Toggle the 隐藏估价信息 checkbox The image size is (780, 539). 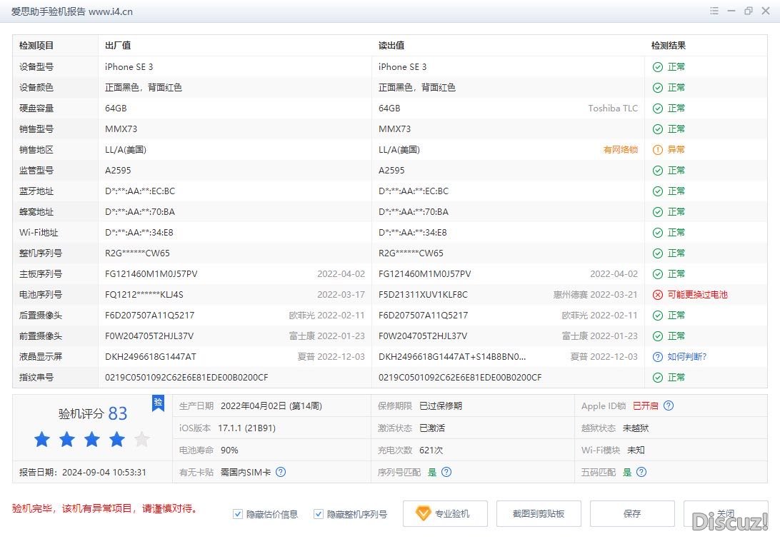[x=238, y=514]
